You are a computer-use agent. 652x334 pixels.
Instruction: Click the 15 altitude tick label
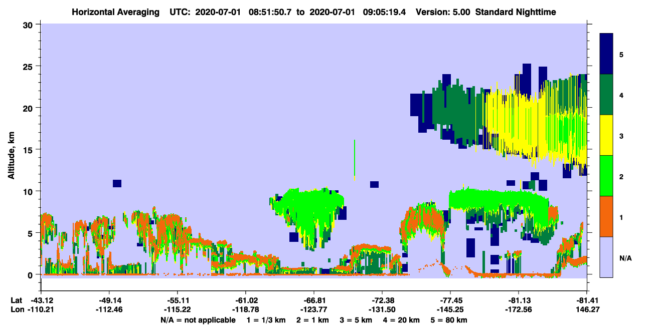[29, 149]
